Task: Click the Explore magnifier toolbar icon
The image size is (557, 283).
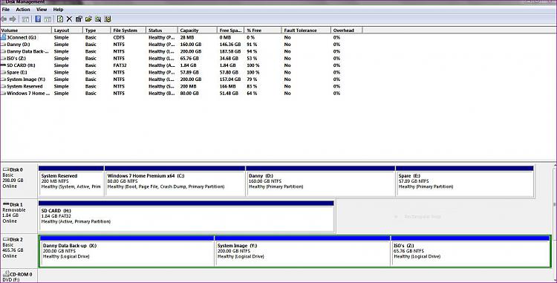Action: point(98,19)
